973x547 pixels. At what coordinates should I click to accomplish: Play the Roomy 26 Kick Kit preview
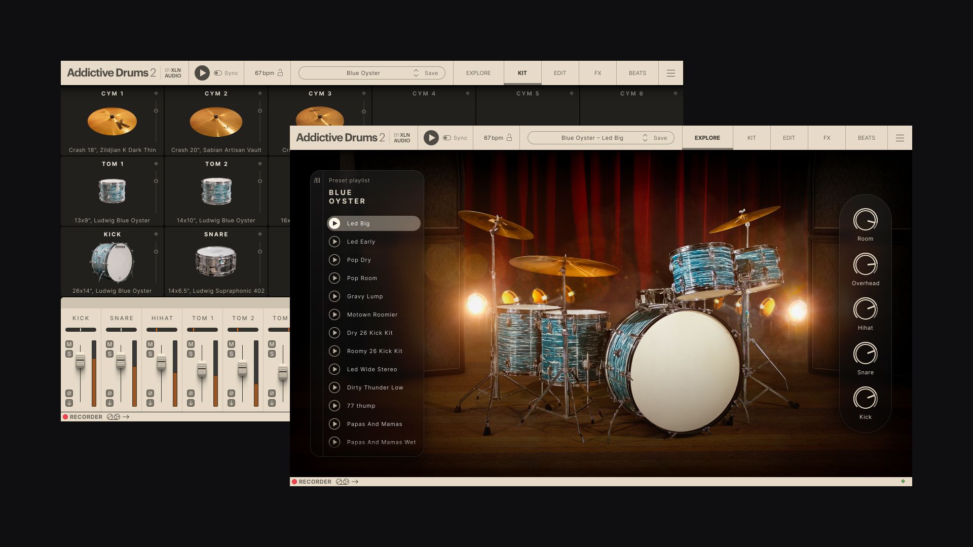[334, 351]
